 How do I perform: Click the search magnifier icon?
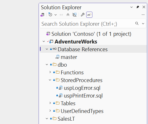[x=137, y=23]
